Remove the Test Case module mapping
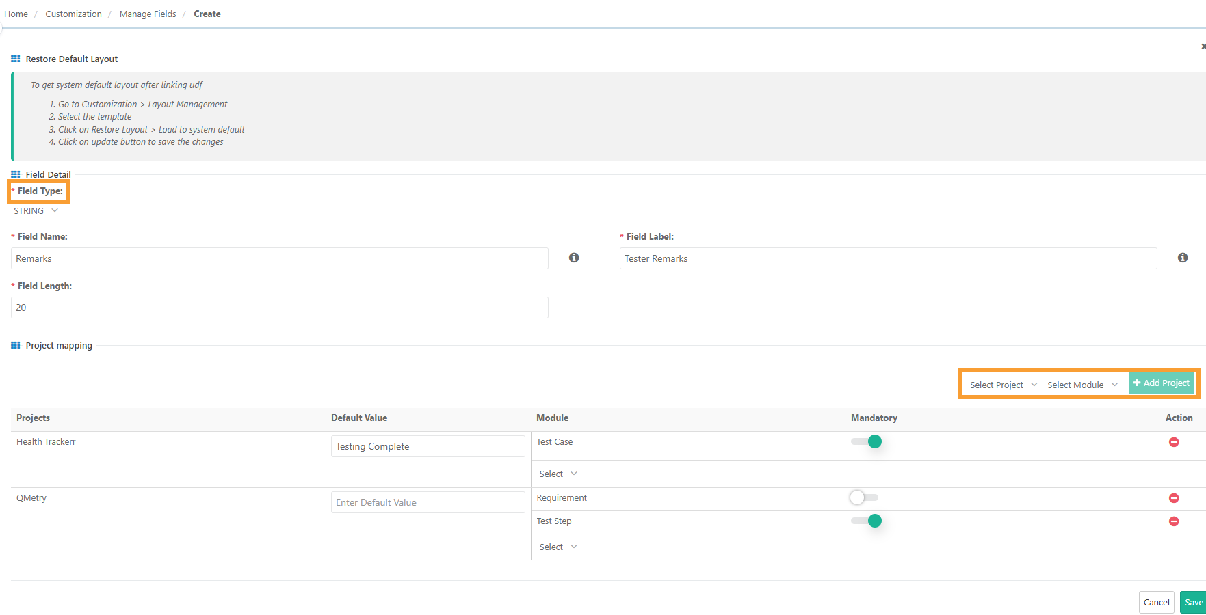 click(x=1175, y=442)
